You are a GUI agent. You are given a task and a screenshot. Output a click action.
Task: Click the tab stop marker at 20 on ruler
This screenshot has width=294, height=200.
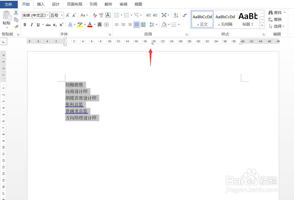coord(153,44)
